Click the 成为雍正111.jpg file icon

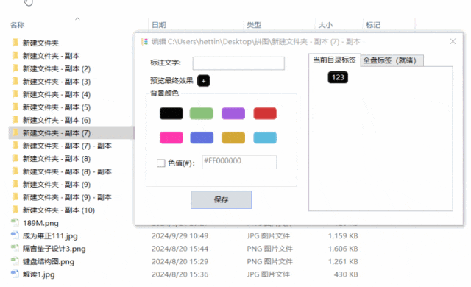pos(15,235)
